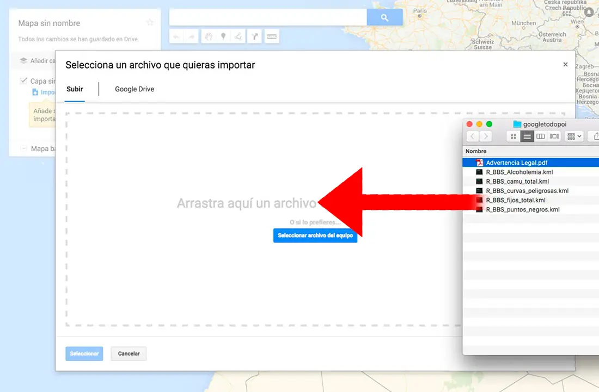599x392 pixels.
Task: Select the draw a line tool
Action: pyautogui.click(x=238, y=36)
